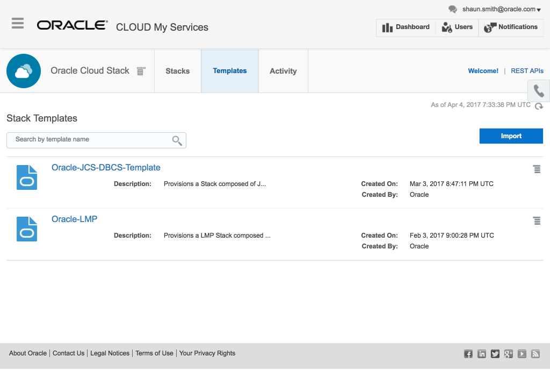
Task: Open the Legal Notices footer link
Action: pyautogui.click(x=110, y=353)
